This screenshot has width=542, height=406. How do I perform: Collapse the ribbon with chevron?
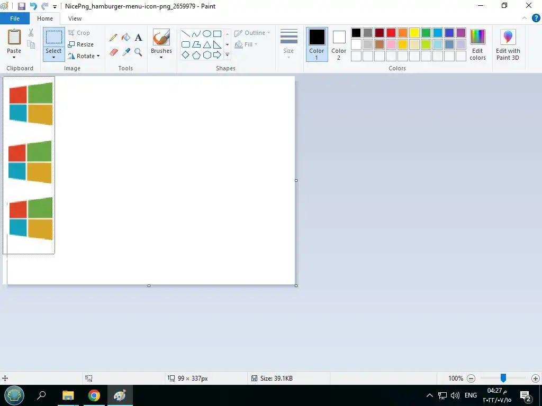[525, 19]
